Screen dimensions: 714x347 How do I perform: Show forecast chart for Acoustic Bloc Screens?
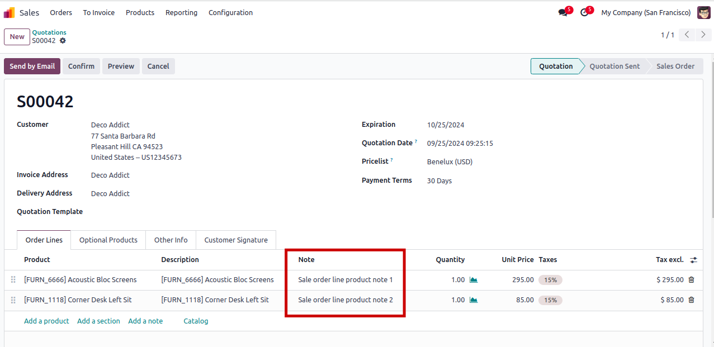pos(474,280)
